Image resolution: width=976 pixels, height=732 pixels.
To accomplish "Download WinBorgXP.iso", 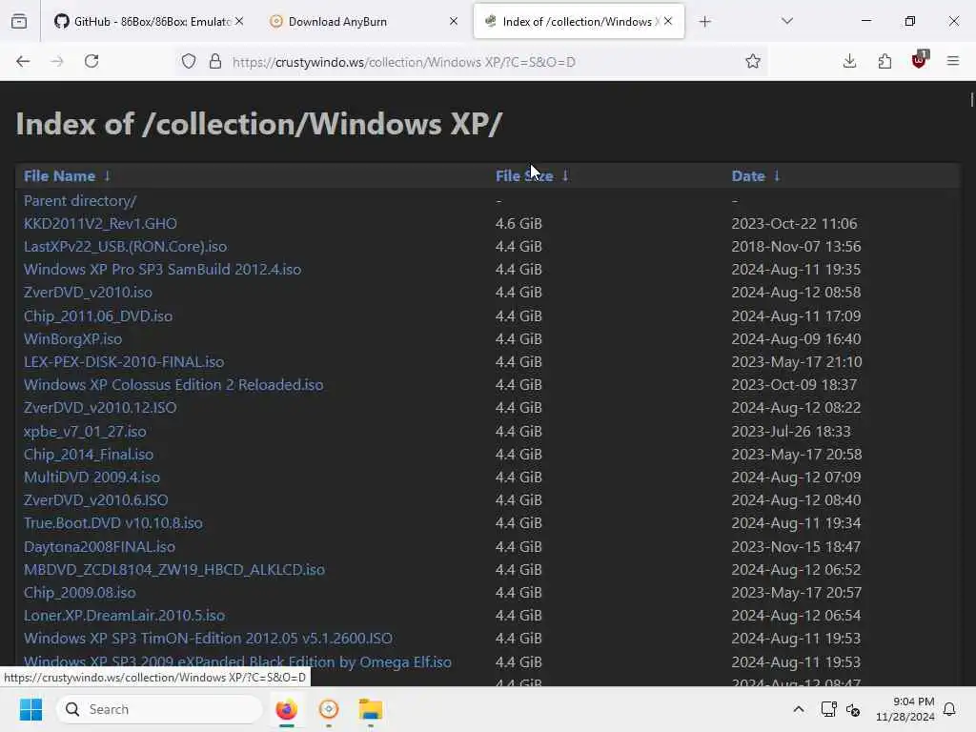I will point(72,338).
